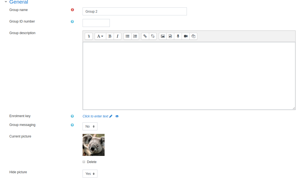Insert a hyperlink with link icon
Viewport: 300px width, 179px height.
click(x=145, y=36)
